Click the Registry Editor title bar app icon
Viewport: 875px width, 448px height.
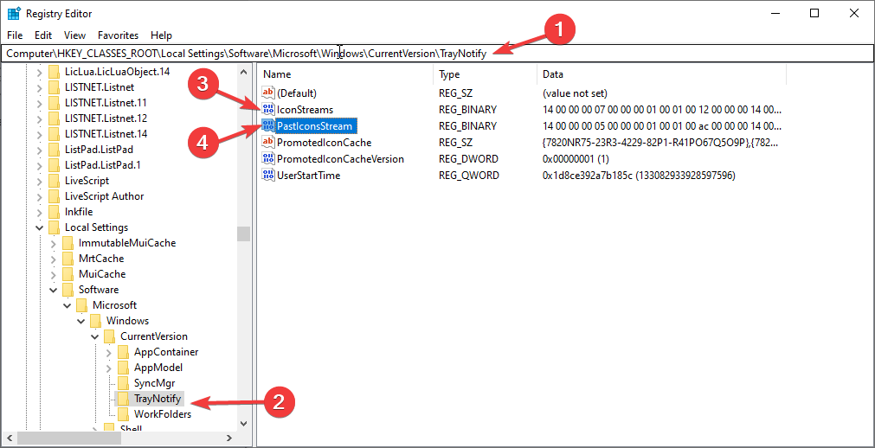click(x=14, y=14)
